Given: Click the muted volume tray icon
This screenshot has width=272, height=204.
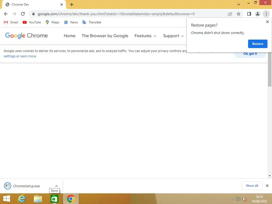Looking at the screenshot, I should [245, 199].
